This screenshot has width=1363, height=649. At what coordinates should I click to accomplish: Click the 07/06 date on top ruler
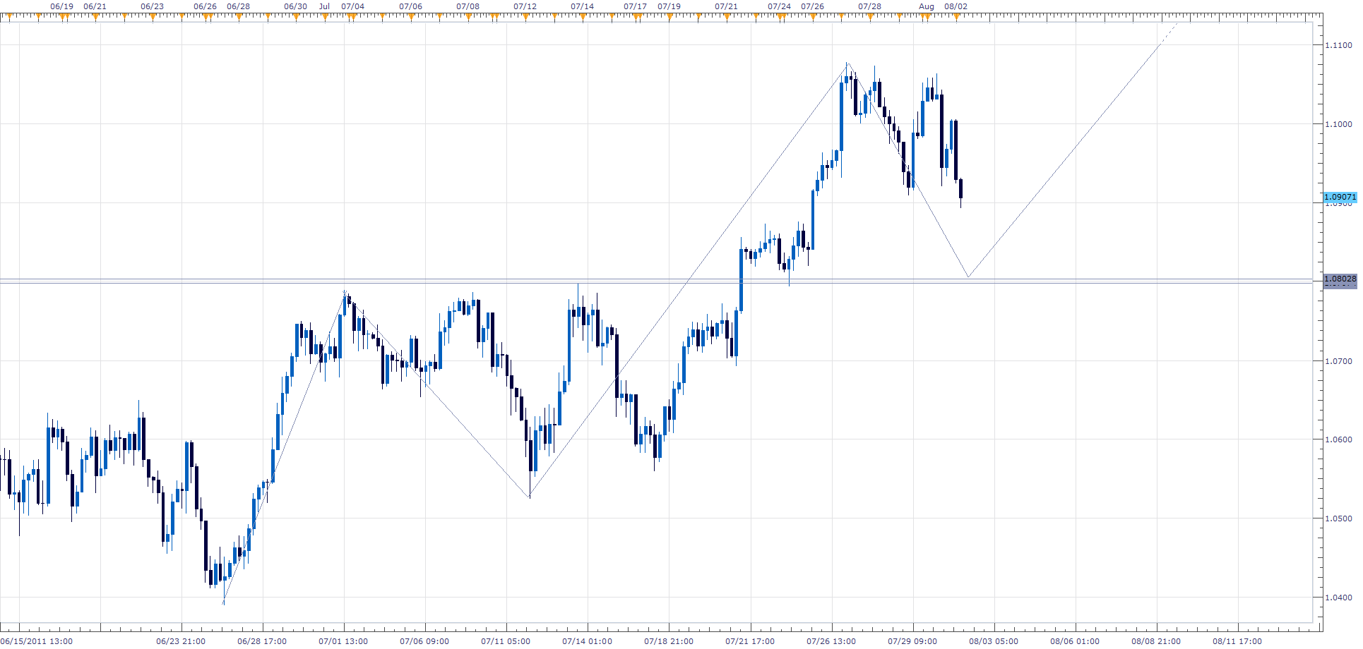click(410, 6)
